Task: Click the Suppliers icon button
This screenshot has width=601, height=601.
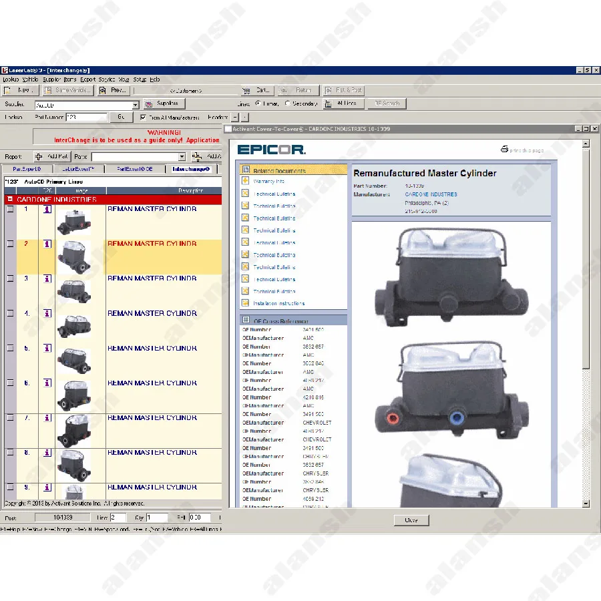Action: point(149,104)
